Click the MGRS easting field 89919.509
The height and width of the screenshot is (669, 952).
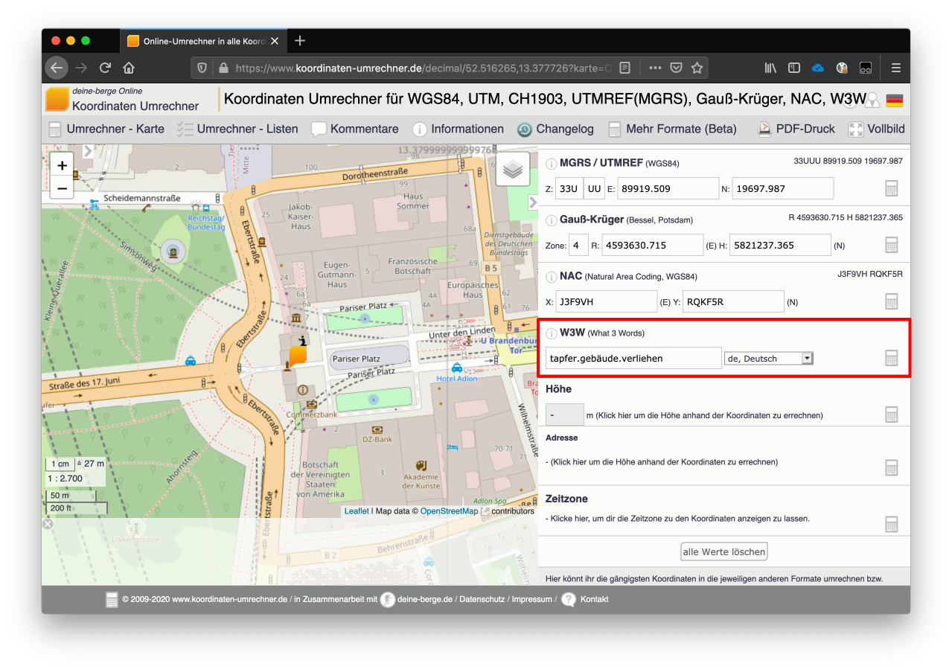pyautogui.click(x=668, y=188)
